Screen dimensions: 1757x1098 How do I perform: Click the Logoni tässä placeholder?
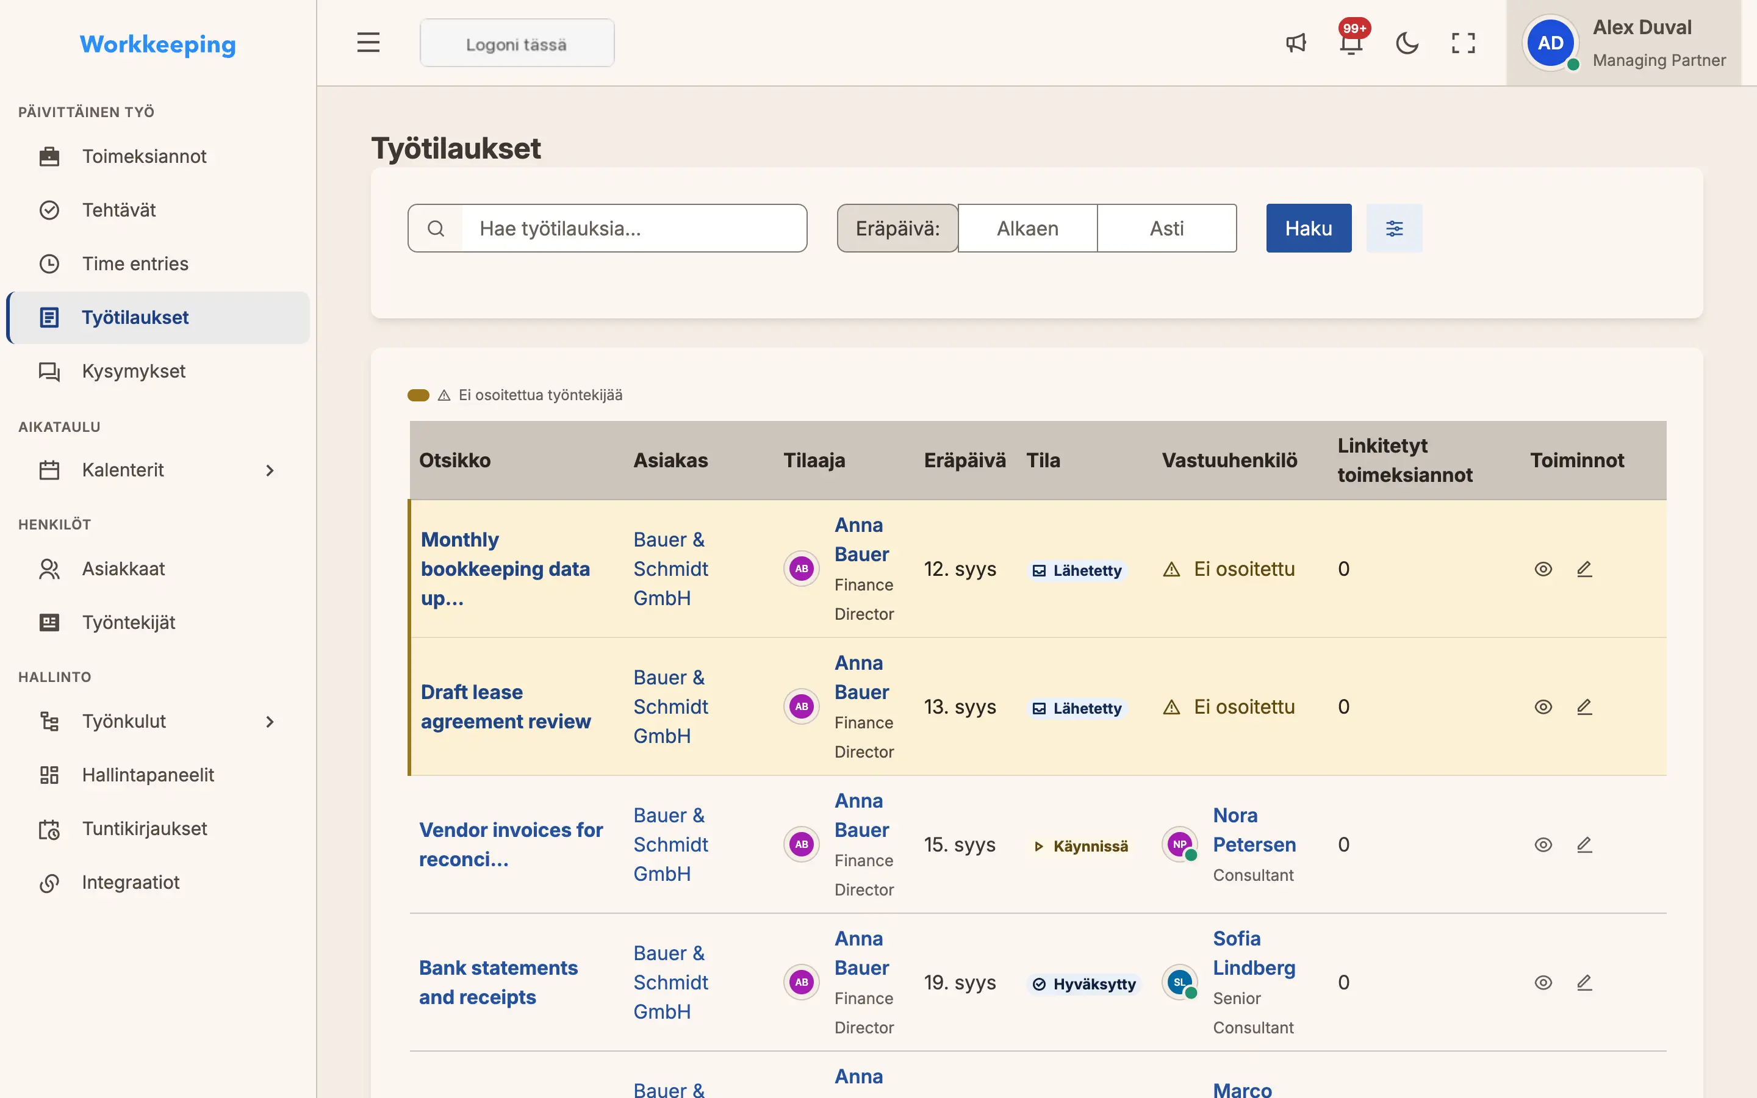[x=517, y=43]
